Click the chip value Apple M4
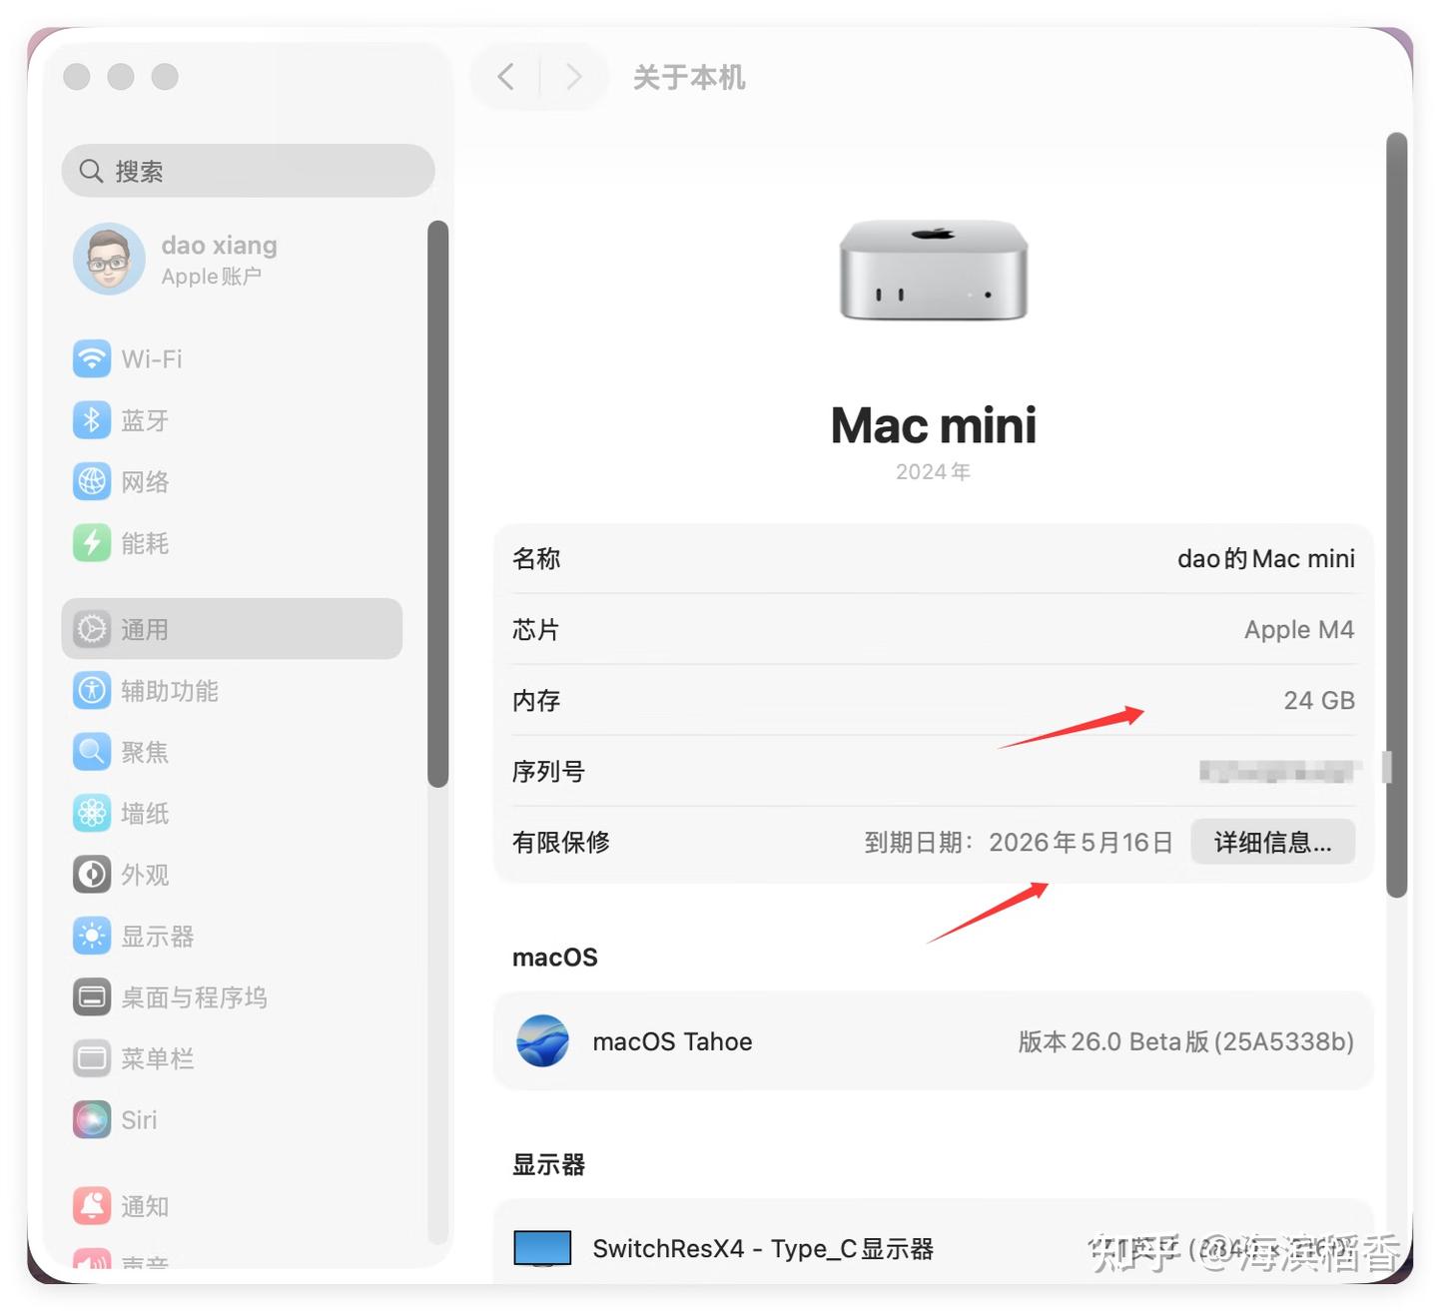Viewport: 1438px width, 1311px height. (1299, 629)
